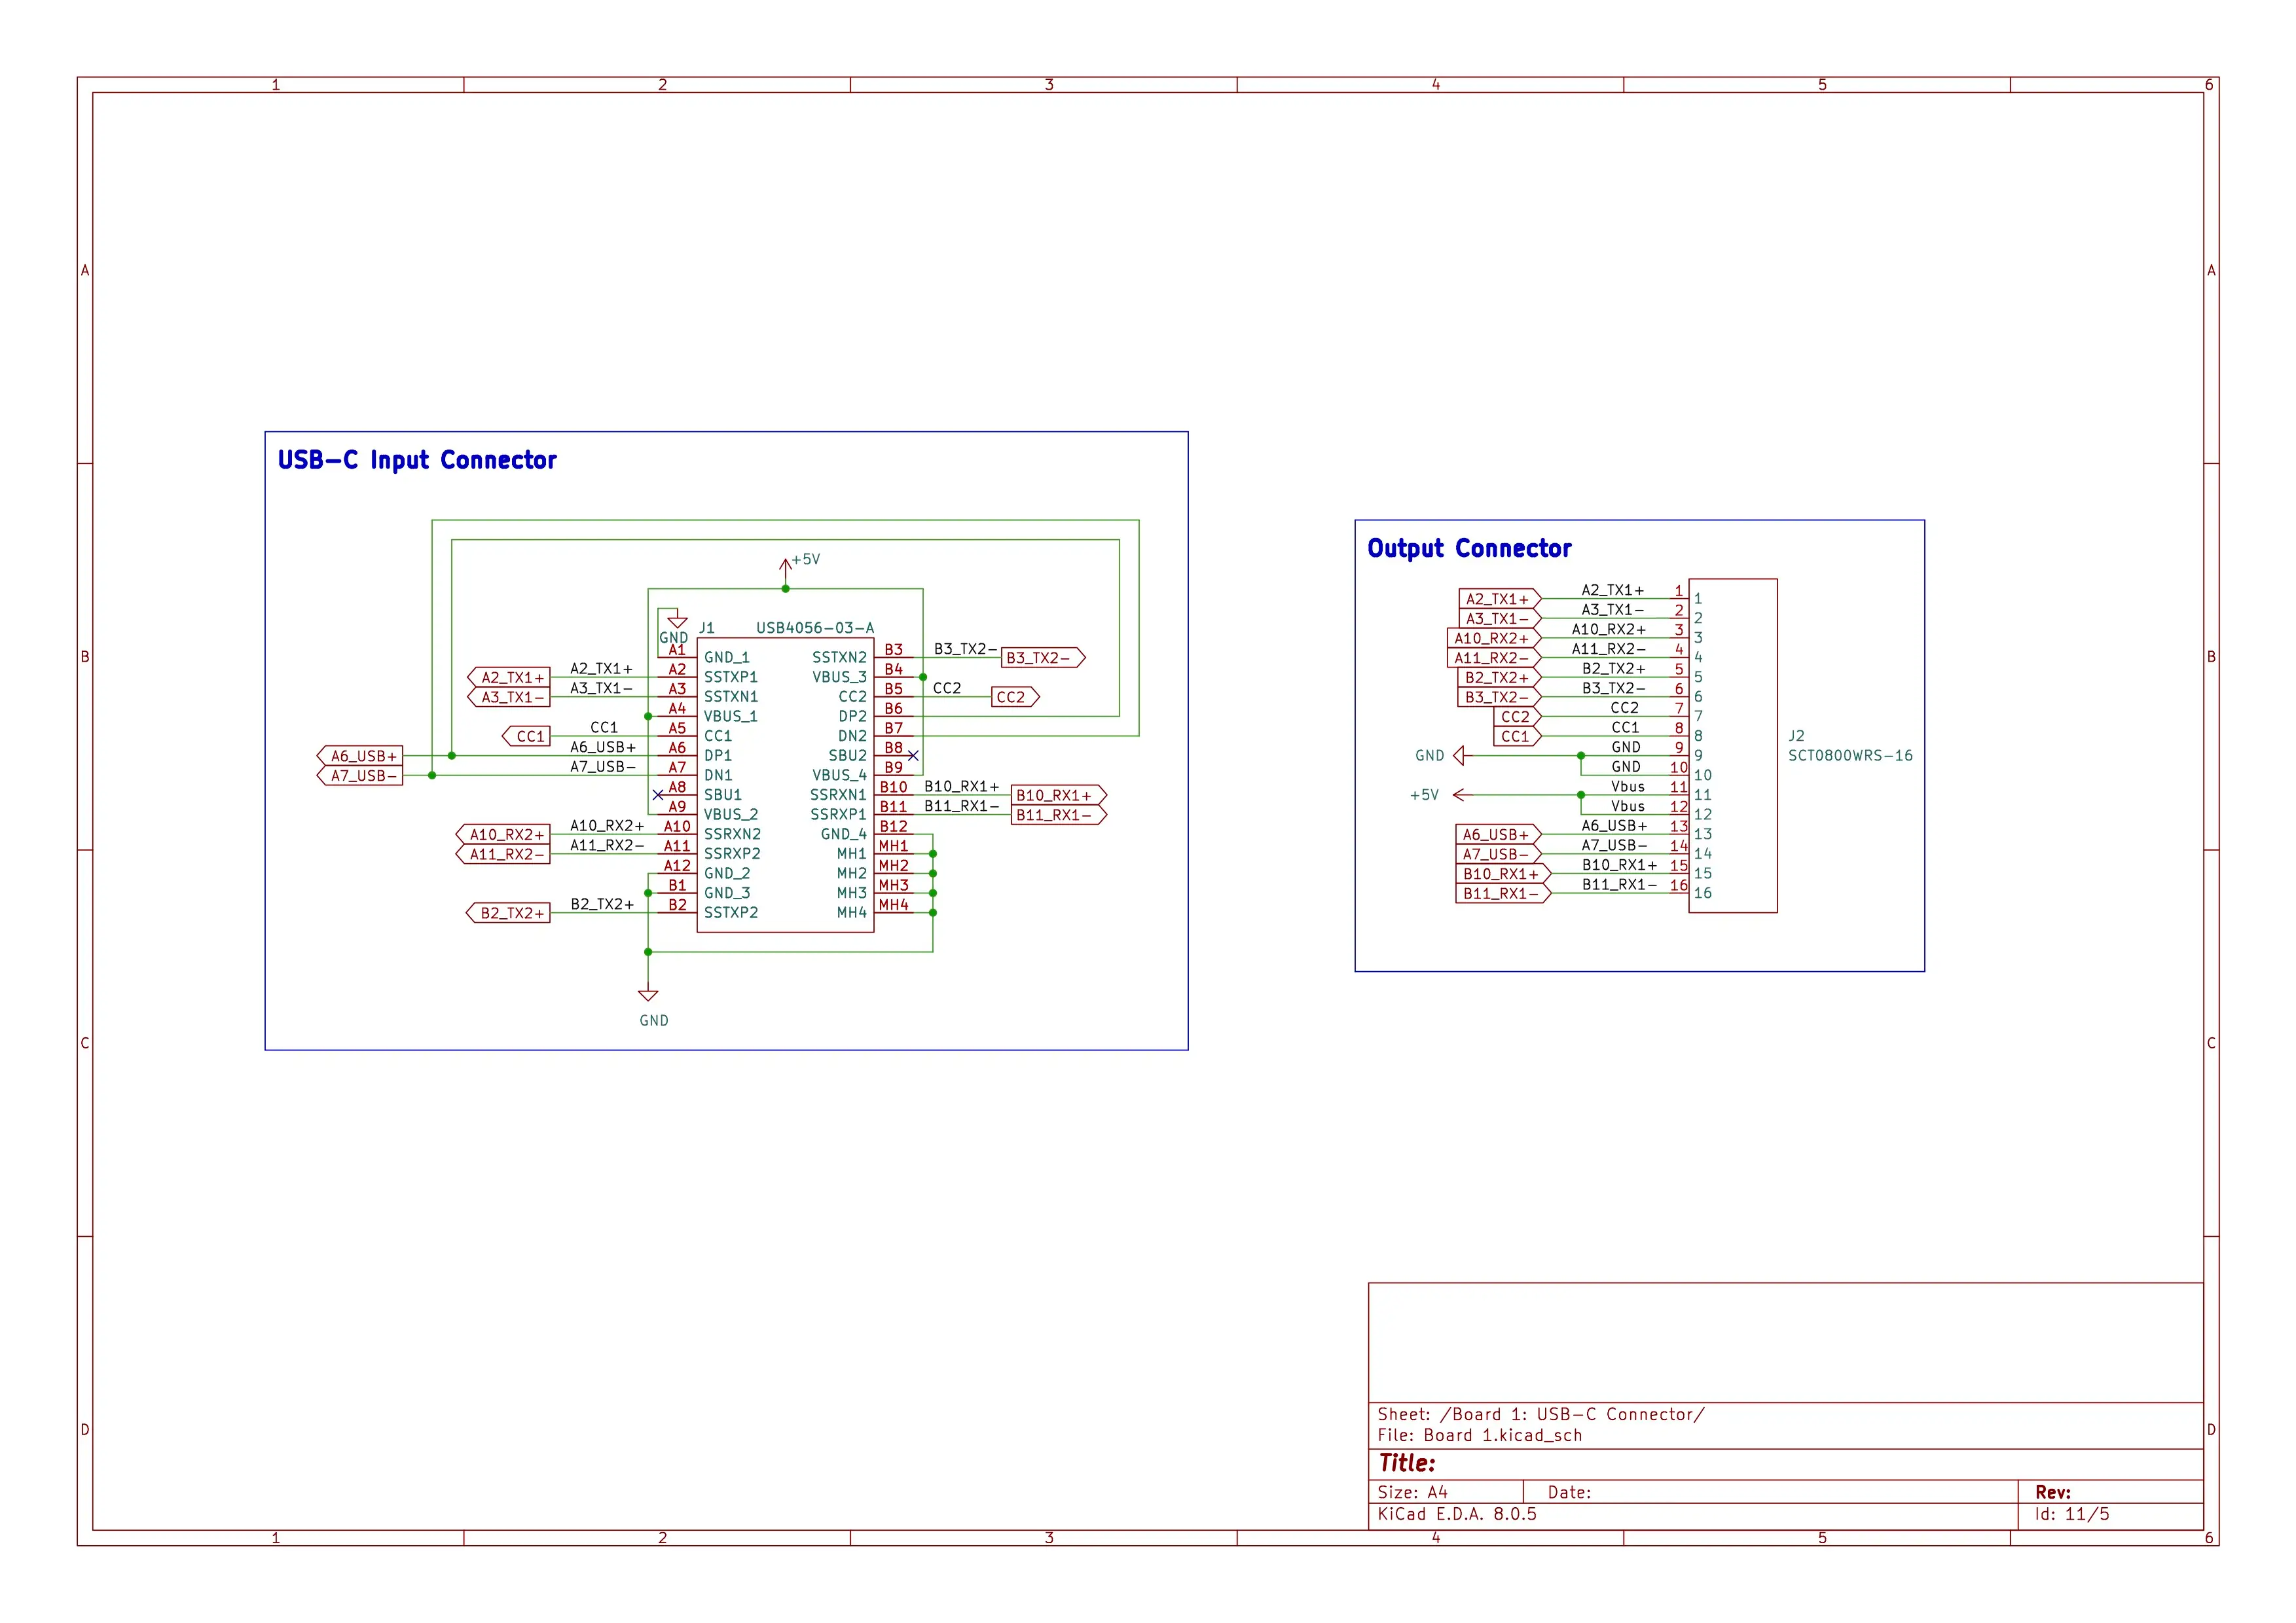Image resolution: width=2296 pixels, height=1623 pixels.
Task: Click the 'Id: 11/5' sheet number
Action: (2072, 1514)
